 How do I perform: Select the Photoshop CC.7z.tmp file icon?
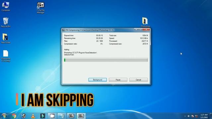pos(6,56)
